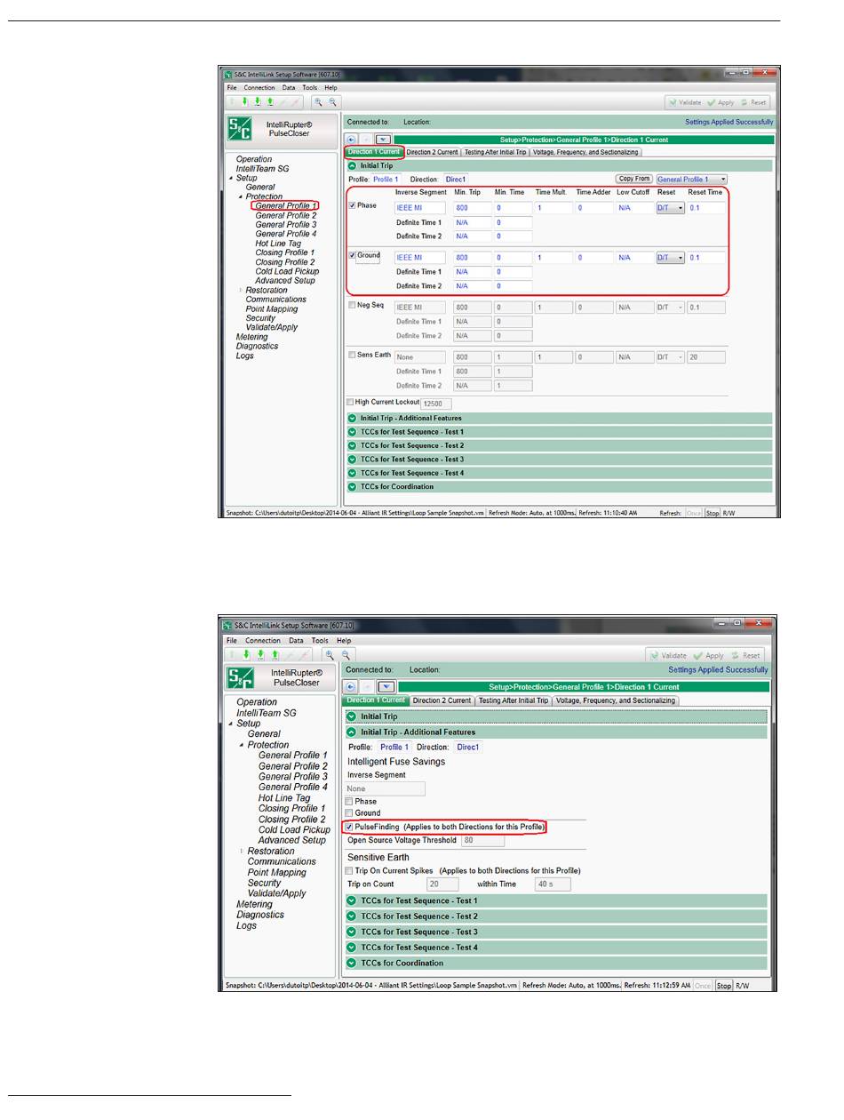Viewport: 844px width, 1120px height.
Task: Open Testing After Initial Trip tab in upper window
Action: (495, 152)
